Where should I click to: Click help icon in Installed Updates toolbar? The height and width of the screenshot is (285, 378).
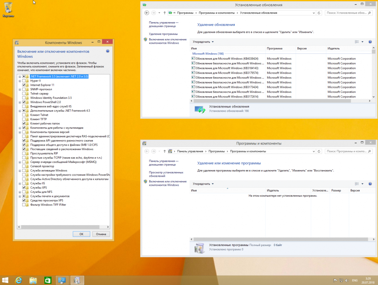coord(370,42)
